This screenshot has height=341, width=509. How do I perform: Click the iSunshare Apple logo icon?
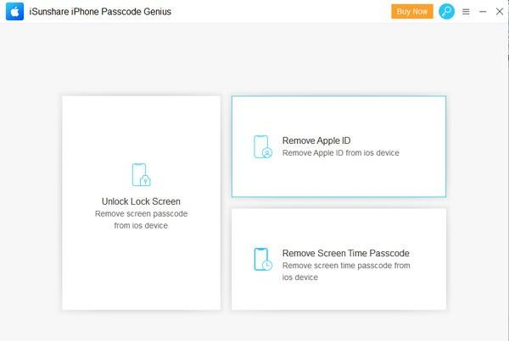tap(14, 12)
